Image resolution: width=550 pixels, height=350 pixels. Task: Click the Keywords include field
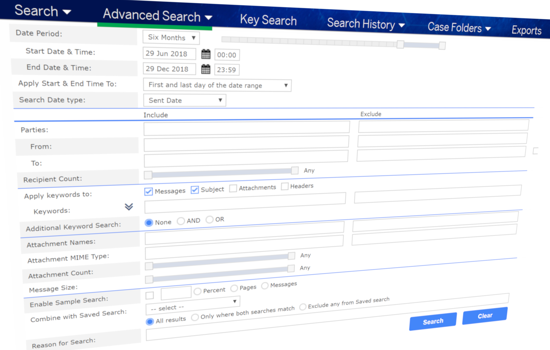pyautogui.click(x=245, y=203)
